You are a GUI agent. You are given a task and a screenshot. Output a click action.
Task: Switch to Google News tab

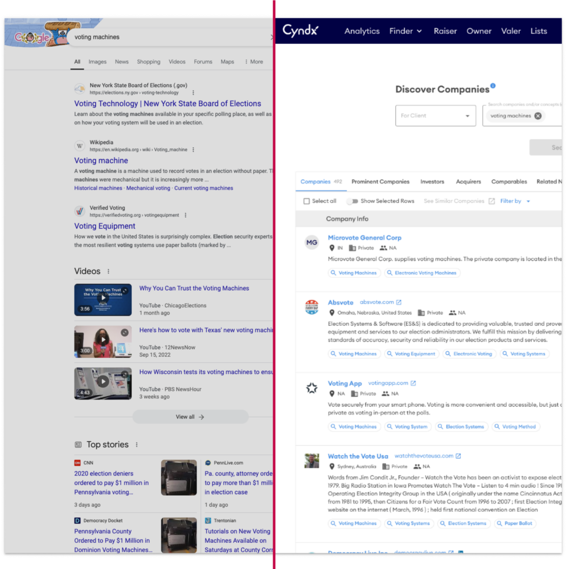pos(122,62)
